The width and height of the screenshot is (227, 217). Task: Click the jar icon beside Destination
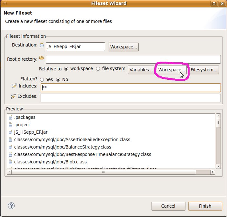[42, 46]
